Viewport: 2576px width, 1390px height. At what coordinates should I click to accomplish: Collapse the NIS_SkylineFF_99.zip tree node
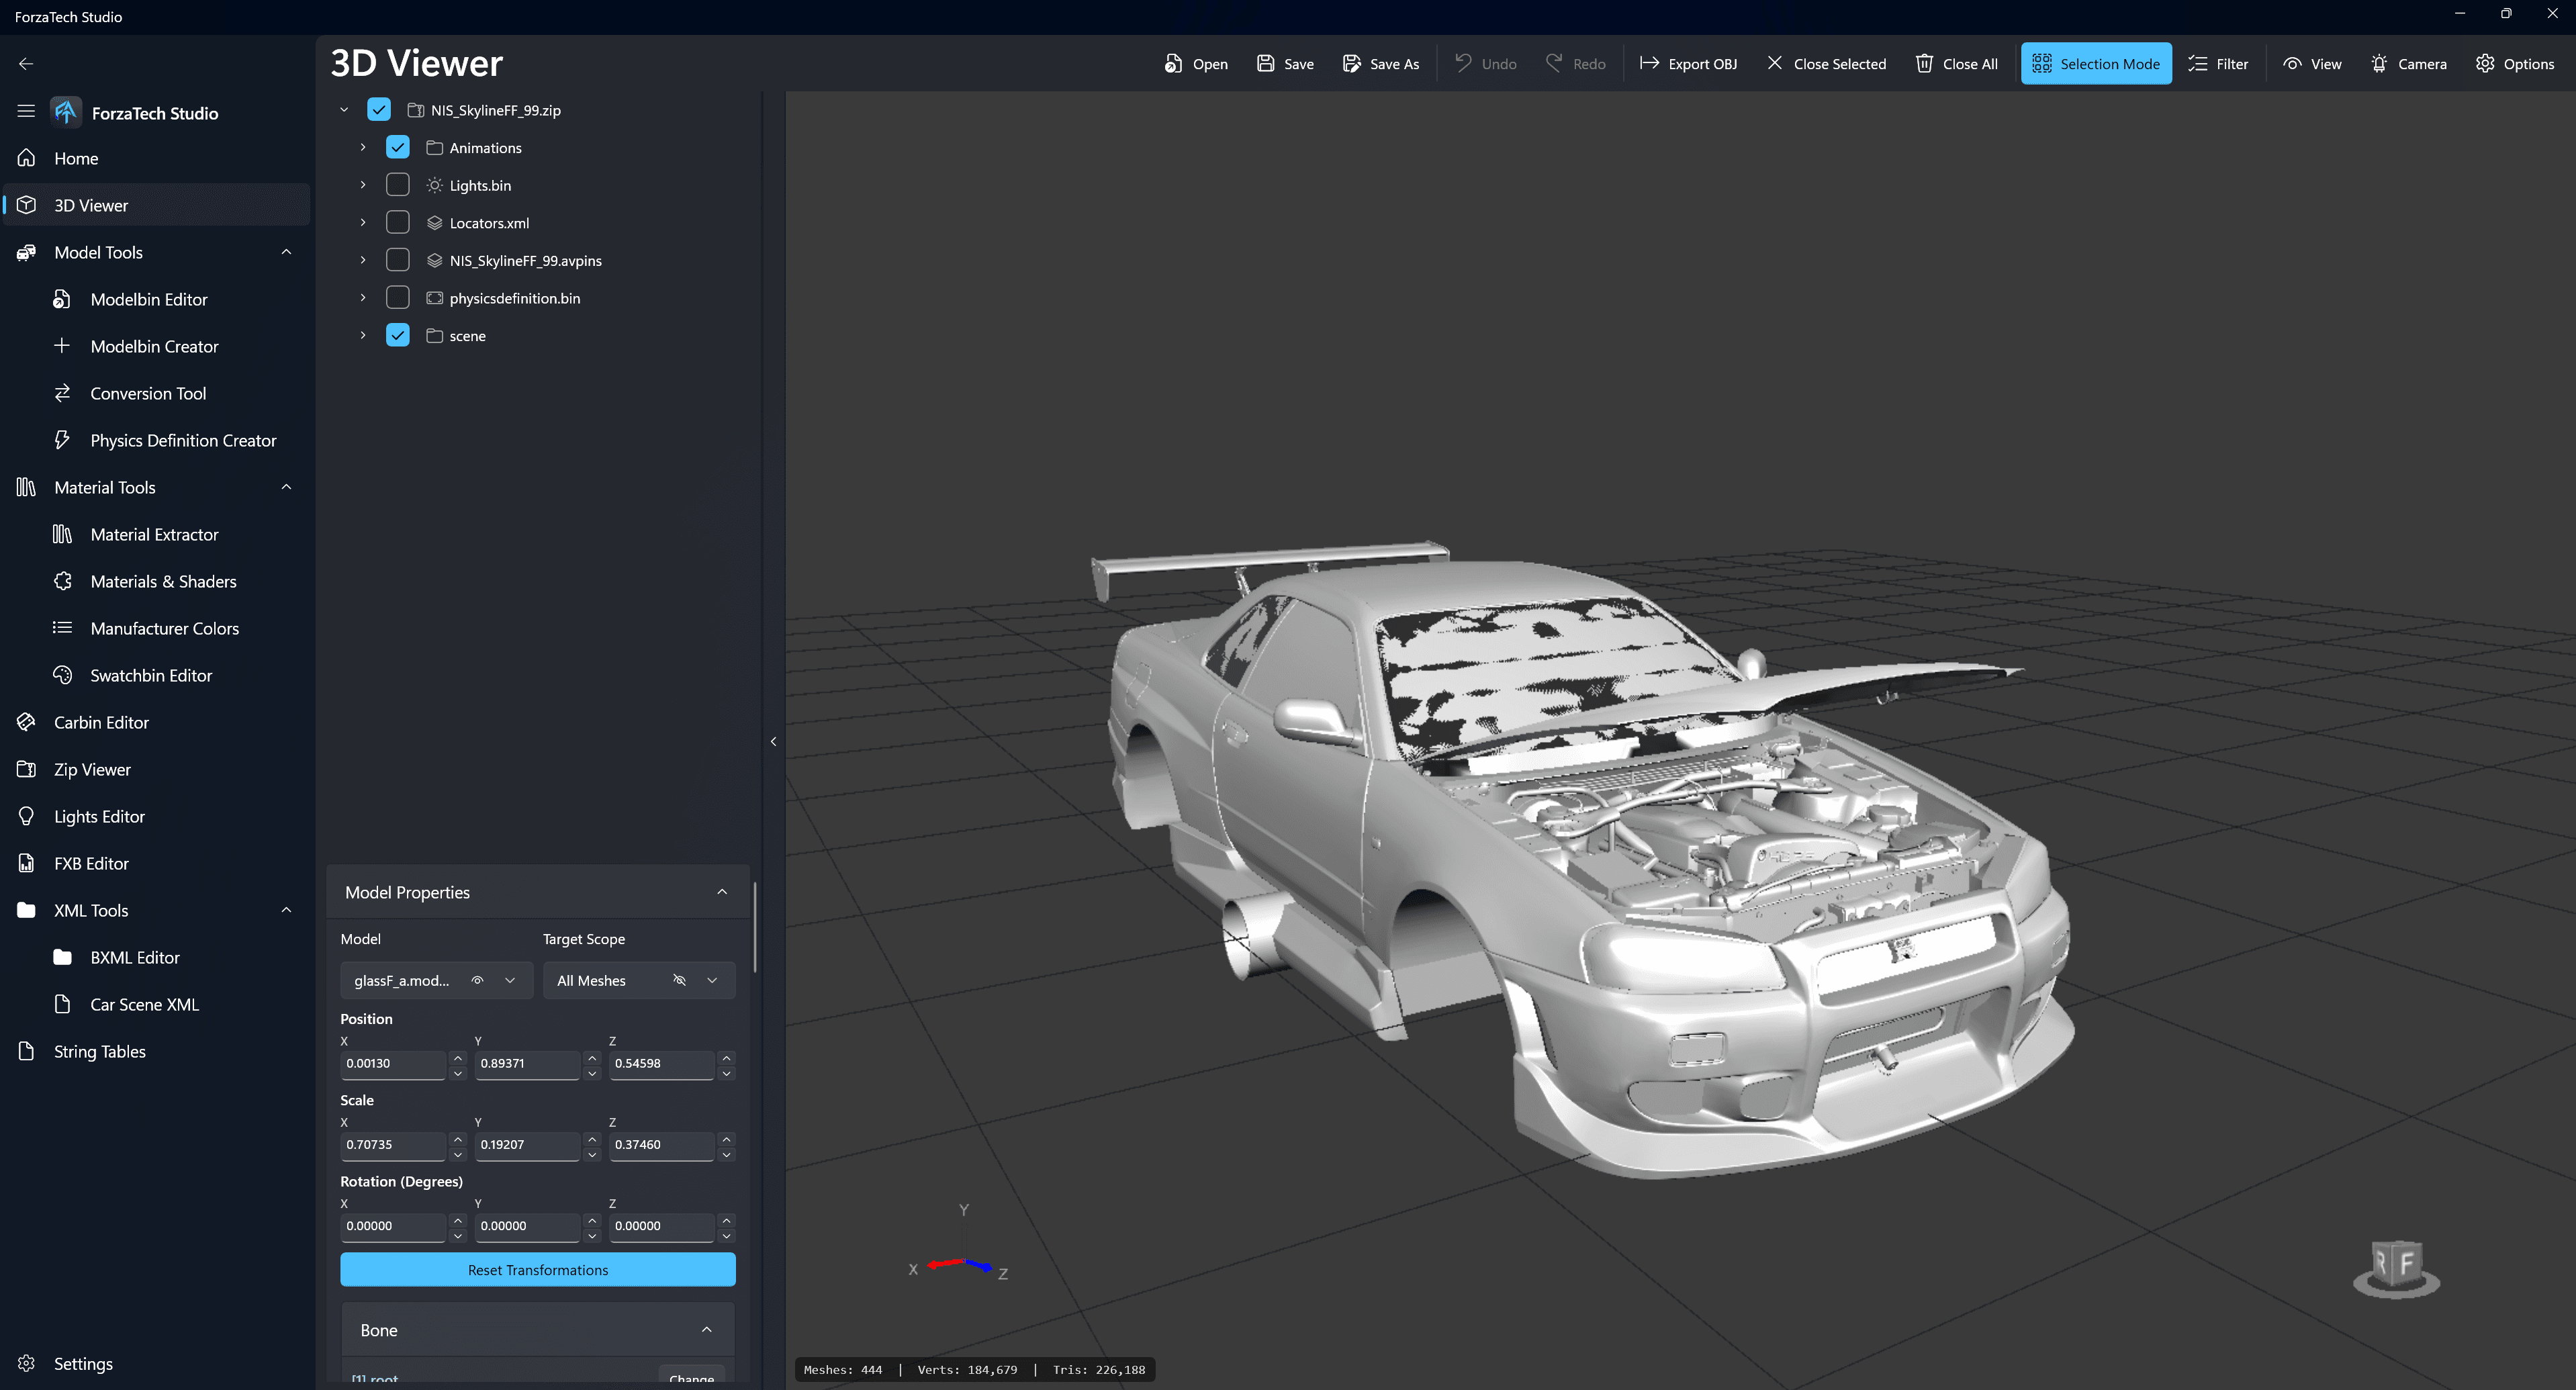point(344,110)
